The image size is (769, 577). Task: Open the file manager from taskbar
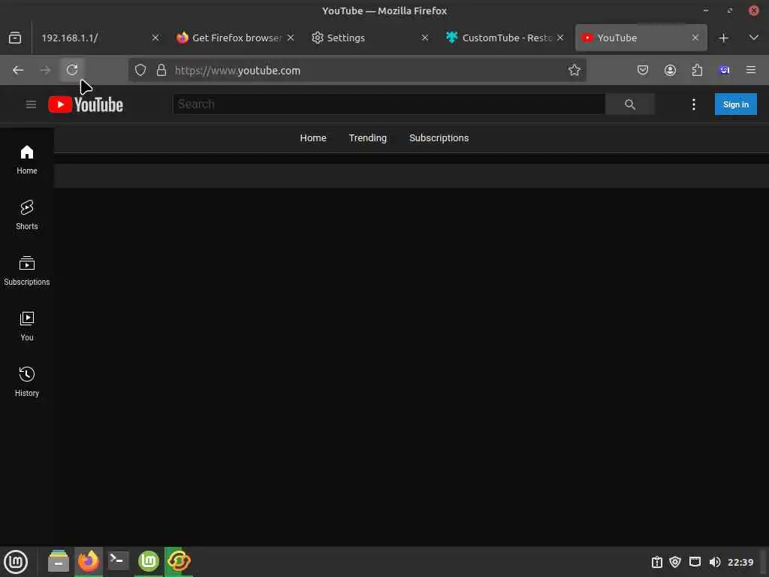[x=59, y=561]
